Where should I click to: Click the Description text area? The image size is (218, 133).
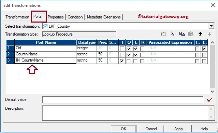[125, 113]
